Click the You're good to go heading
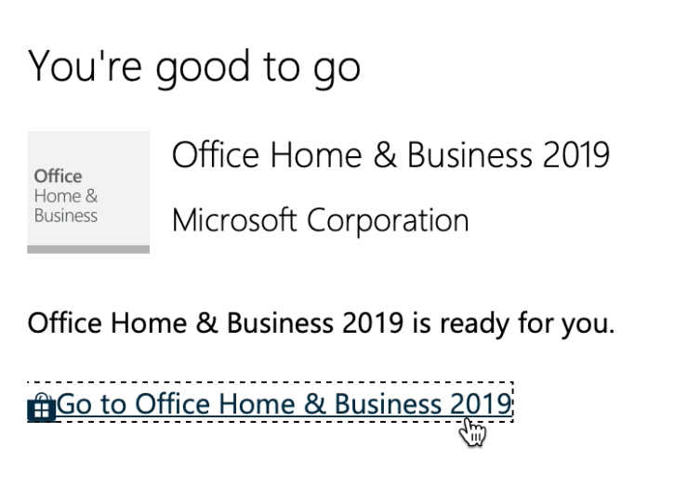 click(x=194, y=67)
